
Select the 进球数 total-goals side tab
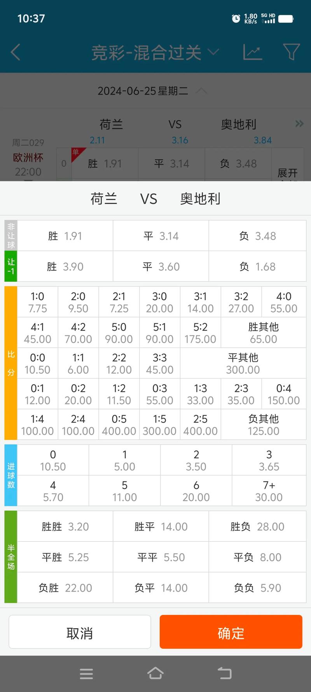coord(10,475)
